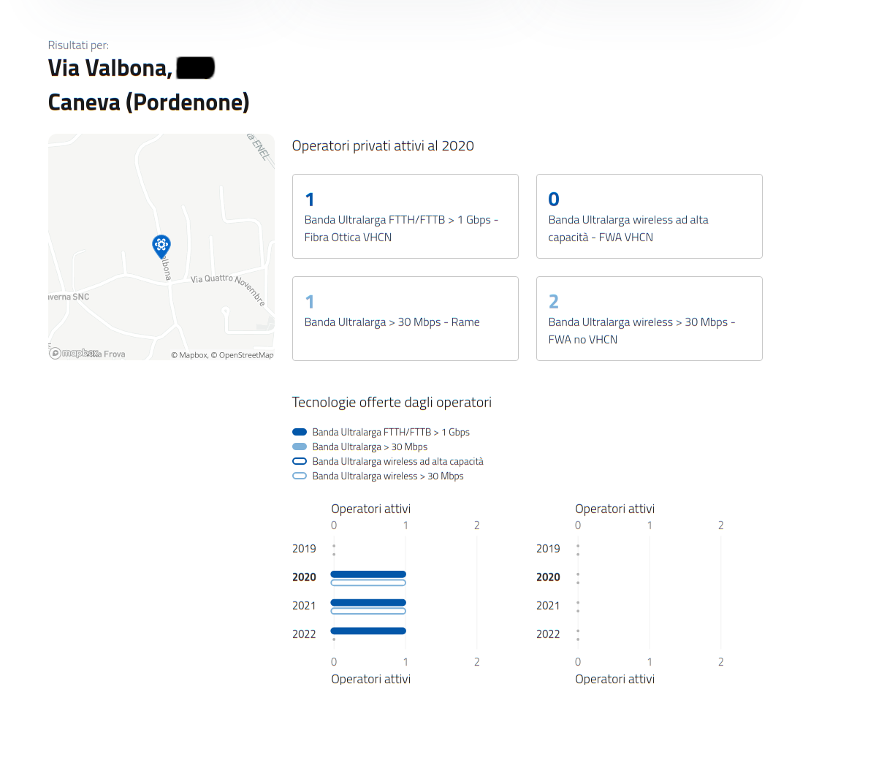
Task: Click the outlined 2021 wireless chart bar
Action: [368, 611]
